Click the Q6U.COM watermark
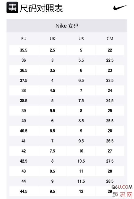The width and height of the screenshot is (134, 199). click(x=122, y=187)
